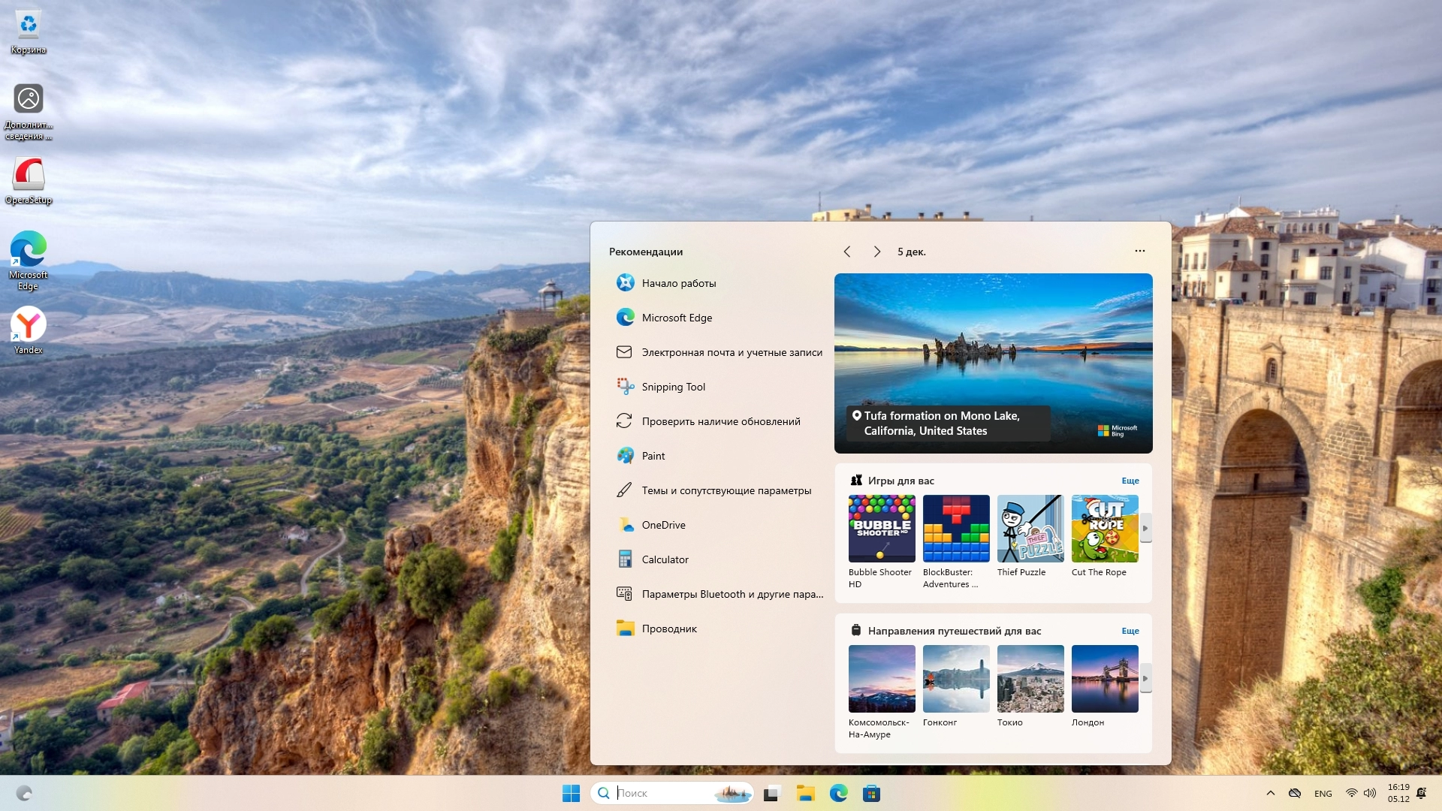Click "Еще" link next to games
Image resolution: width=1442 pixels, height=811 pixels.
(1130, 481)
